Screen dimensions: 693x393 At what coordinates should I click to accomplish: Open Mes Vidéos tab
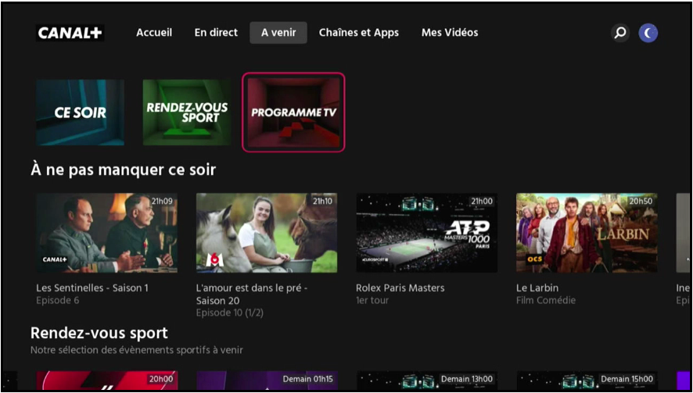[450, 33]
